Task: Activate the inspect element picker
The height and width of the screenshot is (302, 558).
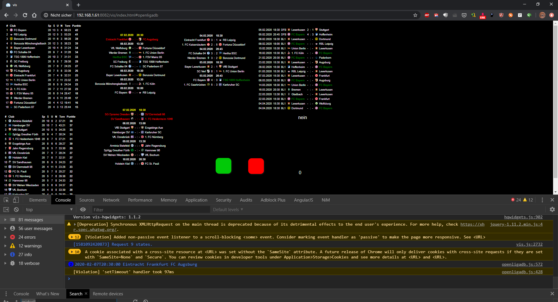Action: pyautogui.click(x=6, y=200)
